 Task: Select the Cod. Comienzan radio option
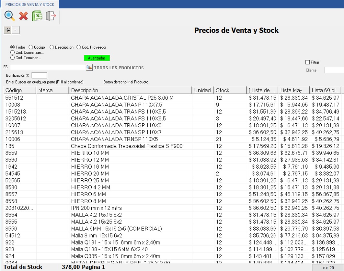click(13, 52)
